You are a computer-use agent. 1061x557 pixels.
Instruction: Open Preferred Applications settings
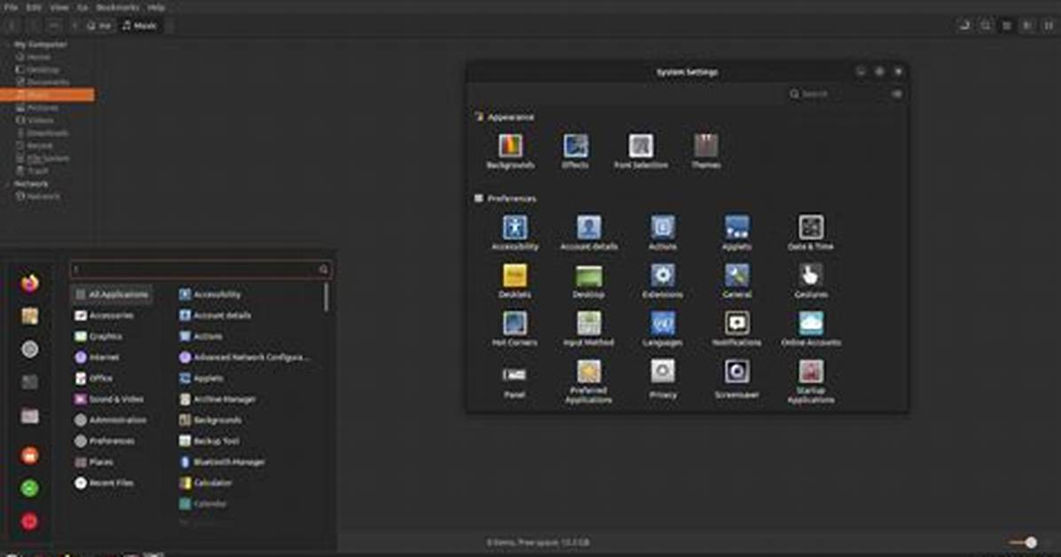(589, 381)
